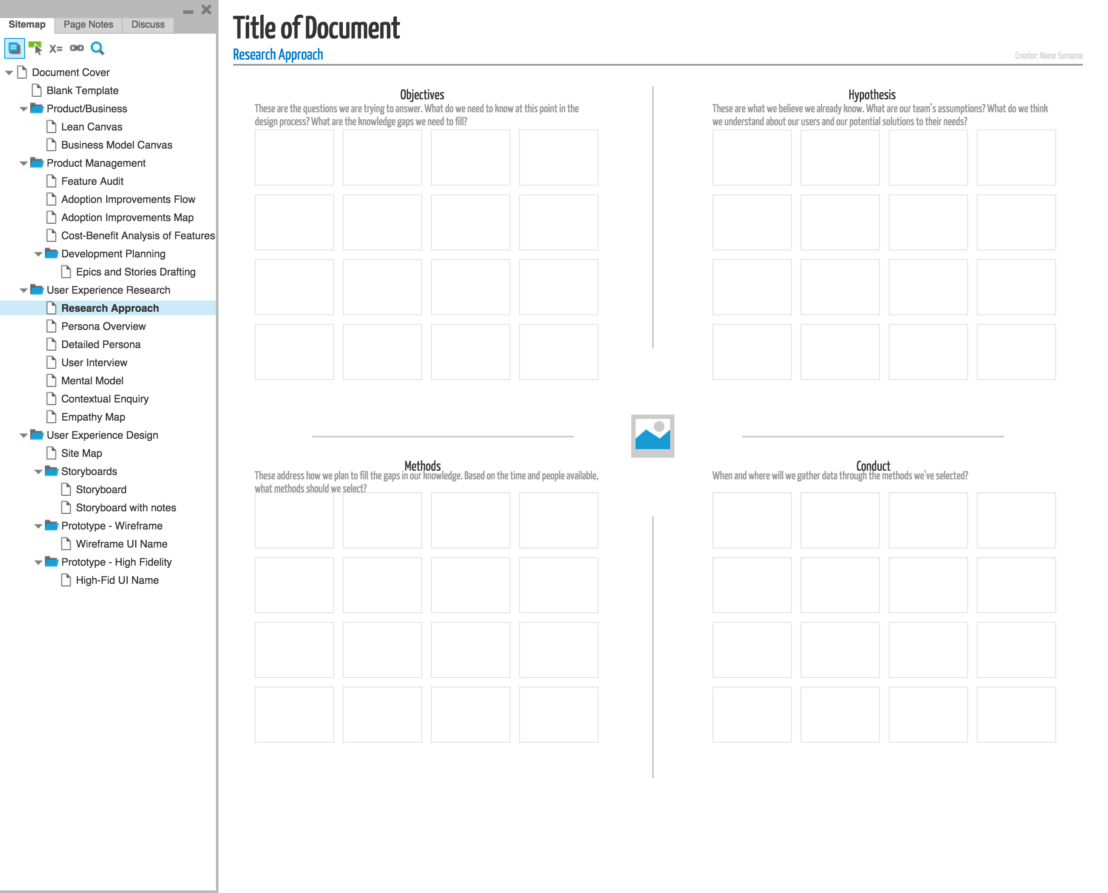Screen dimensions: 1108x893
Task: Switch to the Sitemap tab
Action: 27,24
